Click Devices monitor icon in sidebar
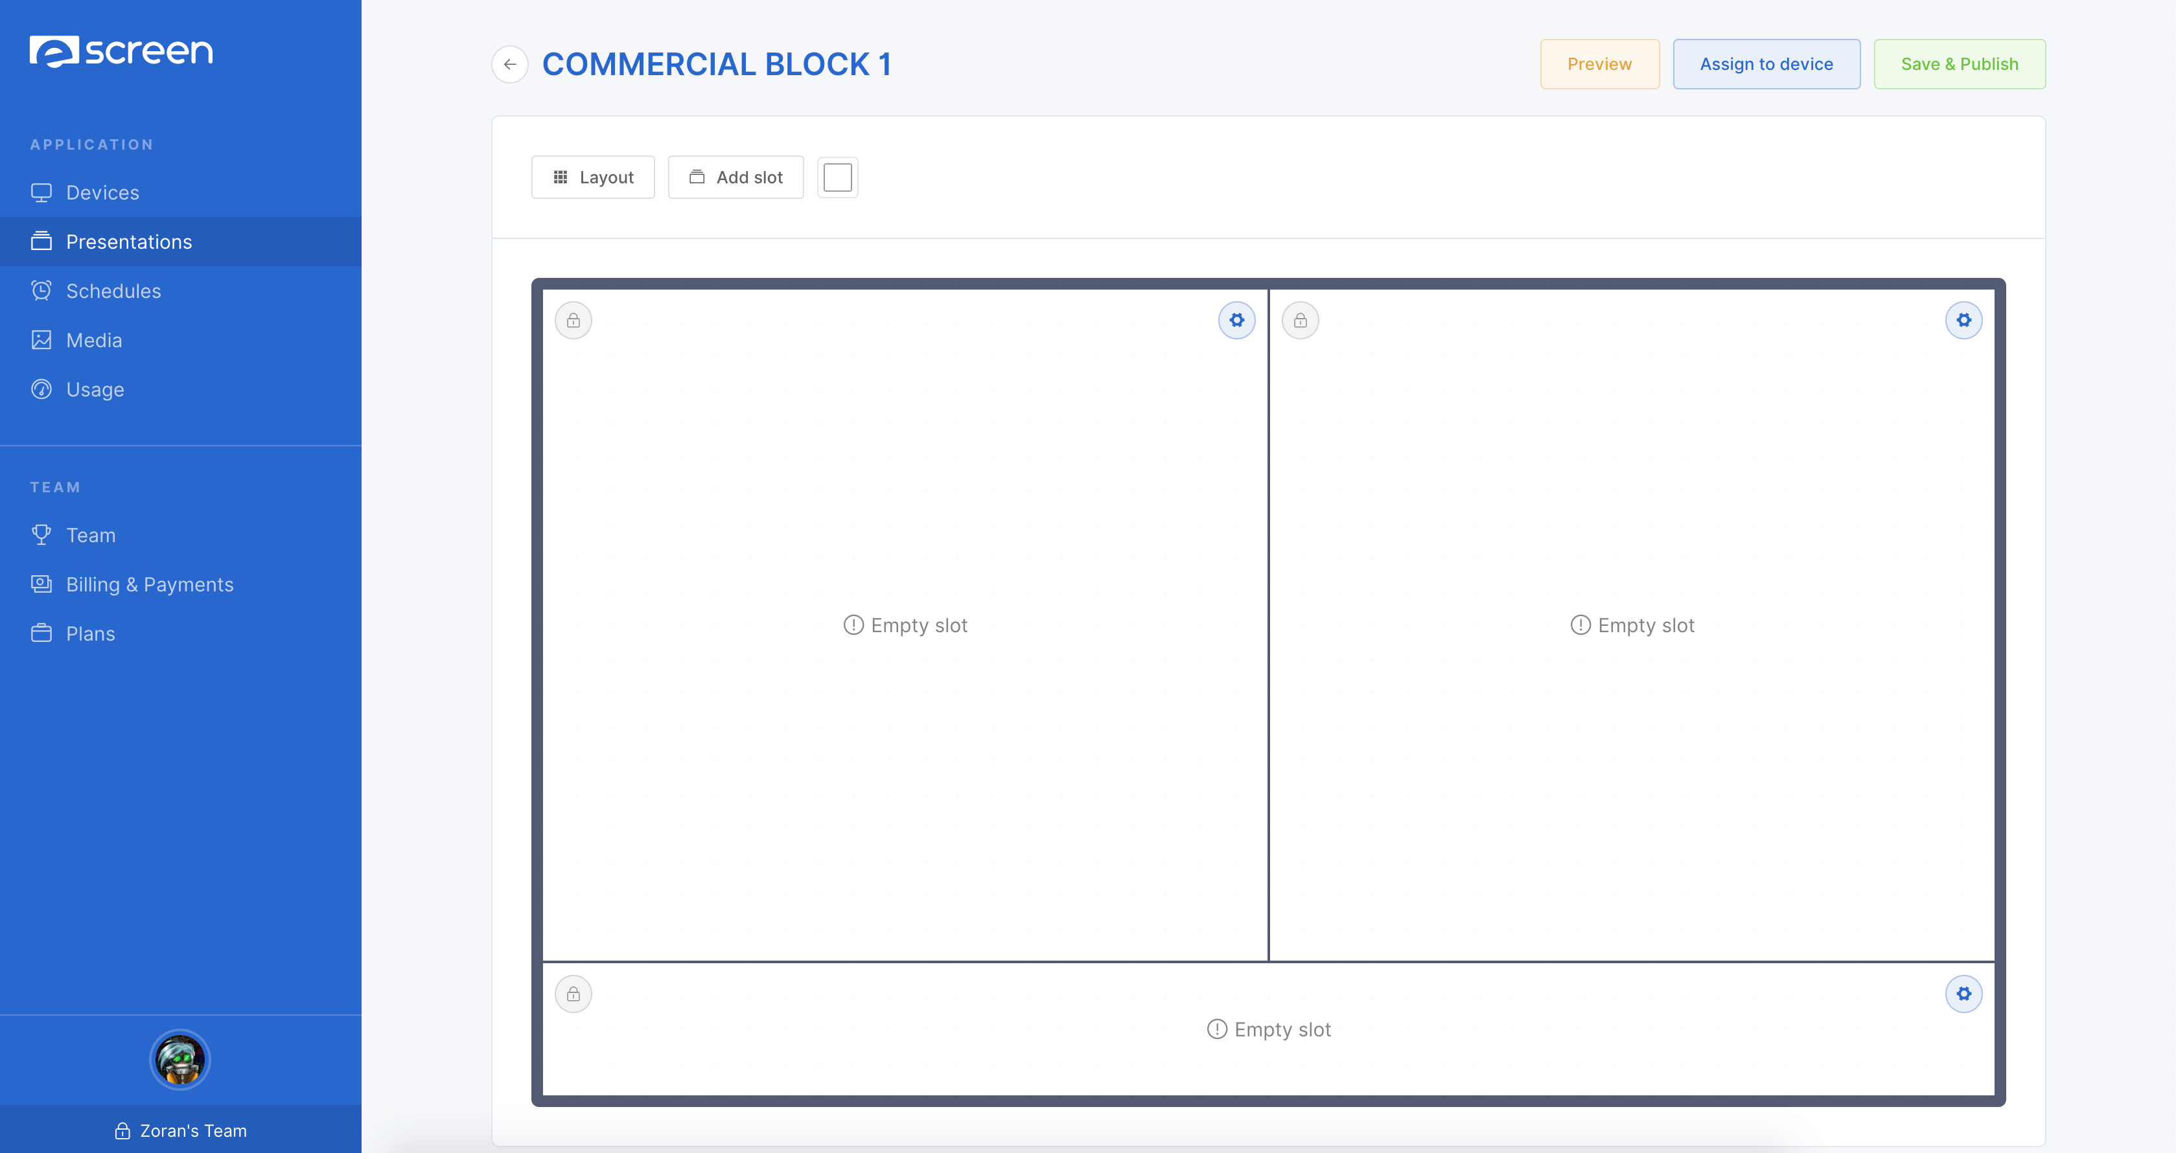Viewport: 2176px width, 1153px height. 41,192
